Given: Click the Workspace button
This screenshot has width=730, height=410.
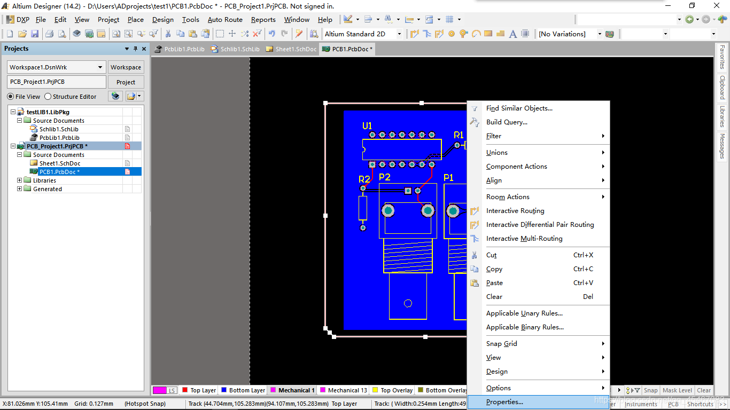Looking at the screenshot, I should [126, 67].
